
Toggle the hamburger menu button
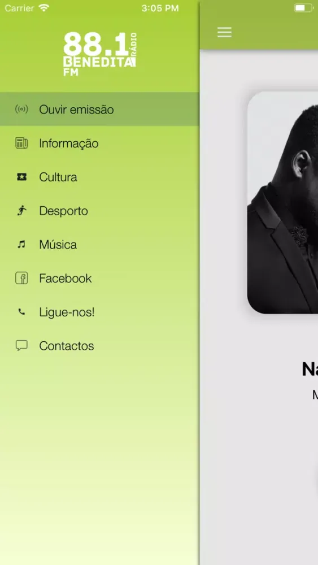click(224, 32)
